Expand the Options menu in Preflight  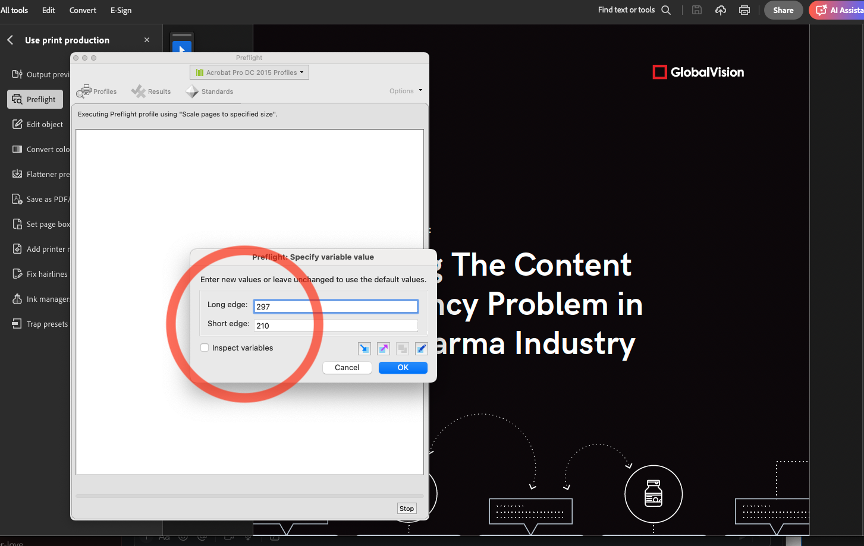click(406, 91)
